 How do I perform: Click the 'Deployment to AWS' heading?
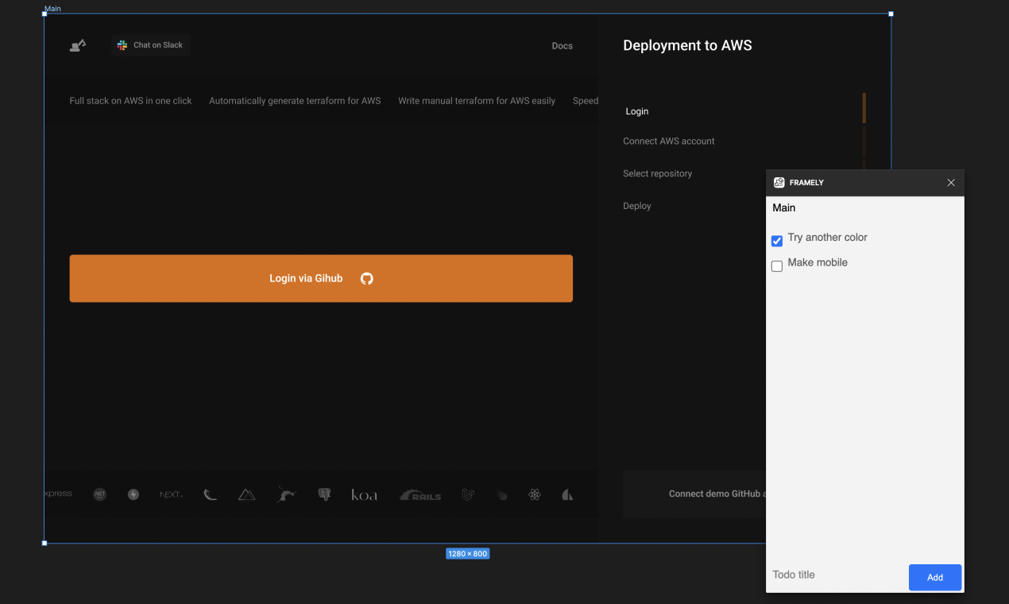click(687, 45)
